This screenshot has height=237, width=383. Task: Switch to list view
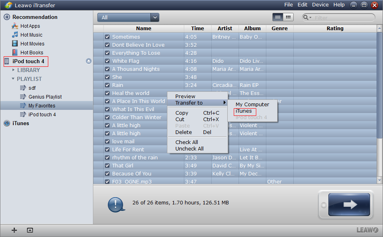click(x=278, y=17)
